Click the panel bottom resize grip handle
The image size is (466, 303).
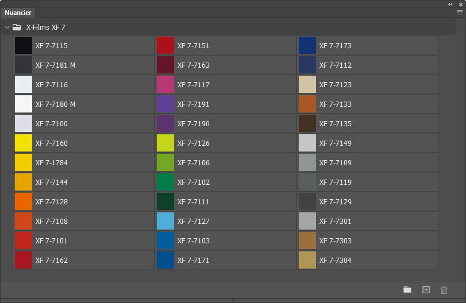(233, 300)
